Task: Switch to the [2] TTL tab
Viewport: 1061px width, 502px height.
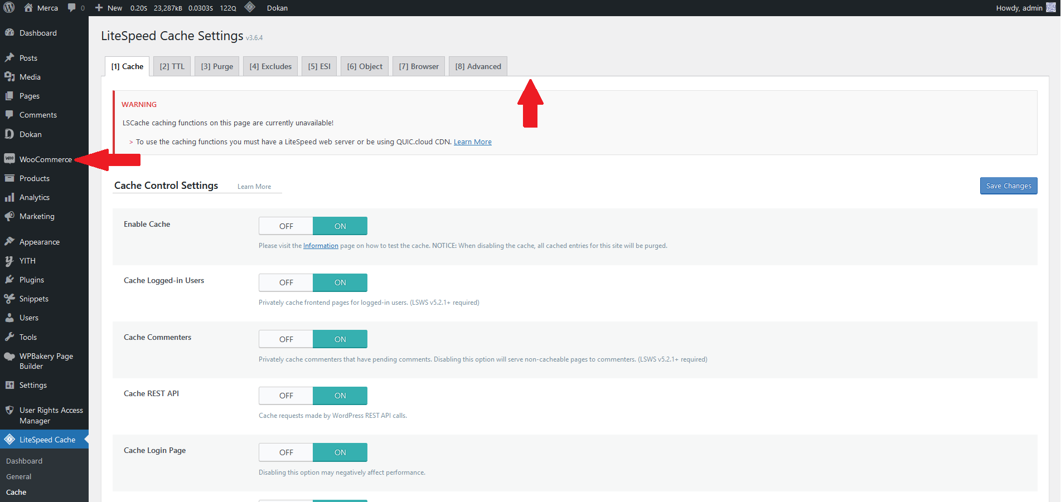Action: coord(172,66)
